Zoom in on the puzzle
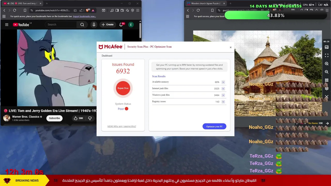Image resolution: width=331 pixels, height=186 pixels. tap(327, 64)
